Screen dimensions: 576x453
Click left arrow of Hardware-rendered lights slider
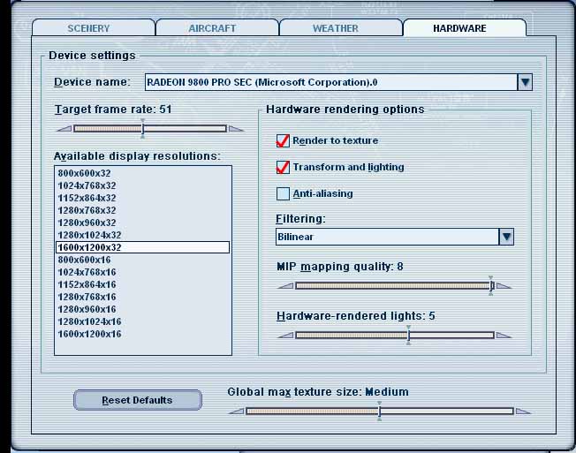pyautogui.click(x=285, y=336)
